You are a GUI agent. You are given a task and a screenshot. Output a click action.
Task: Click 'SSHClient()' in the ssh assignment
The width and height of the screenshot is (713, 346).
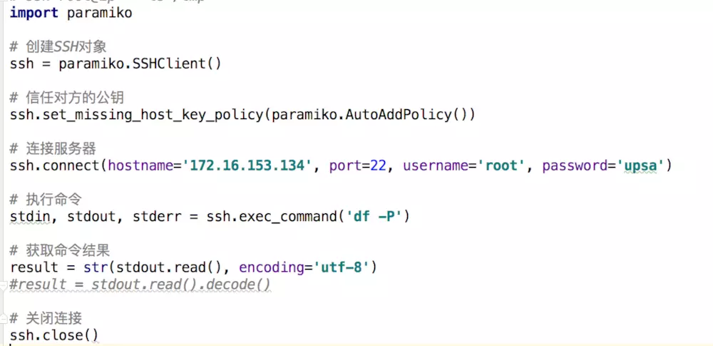(x=177, y=63)
